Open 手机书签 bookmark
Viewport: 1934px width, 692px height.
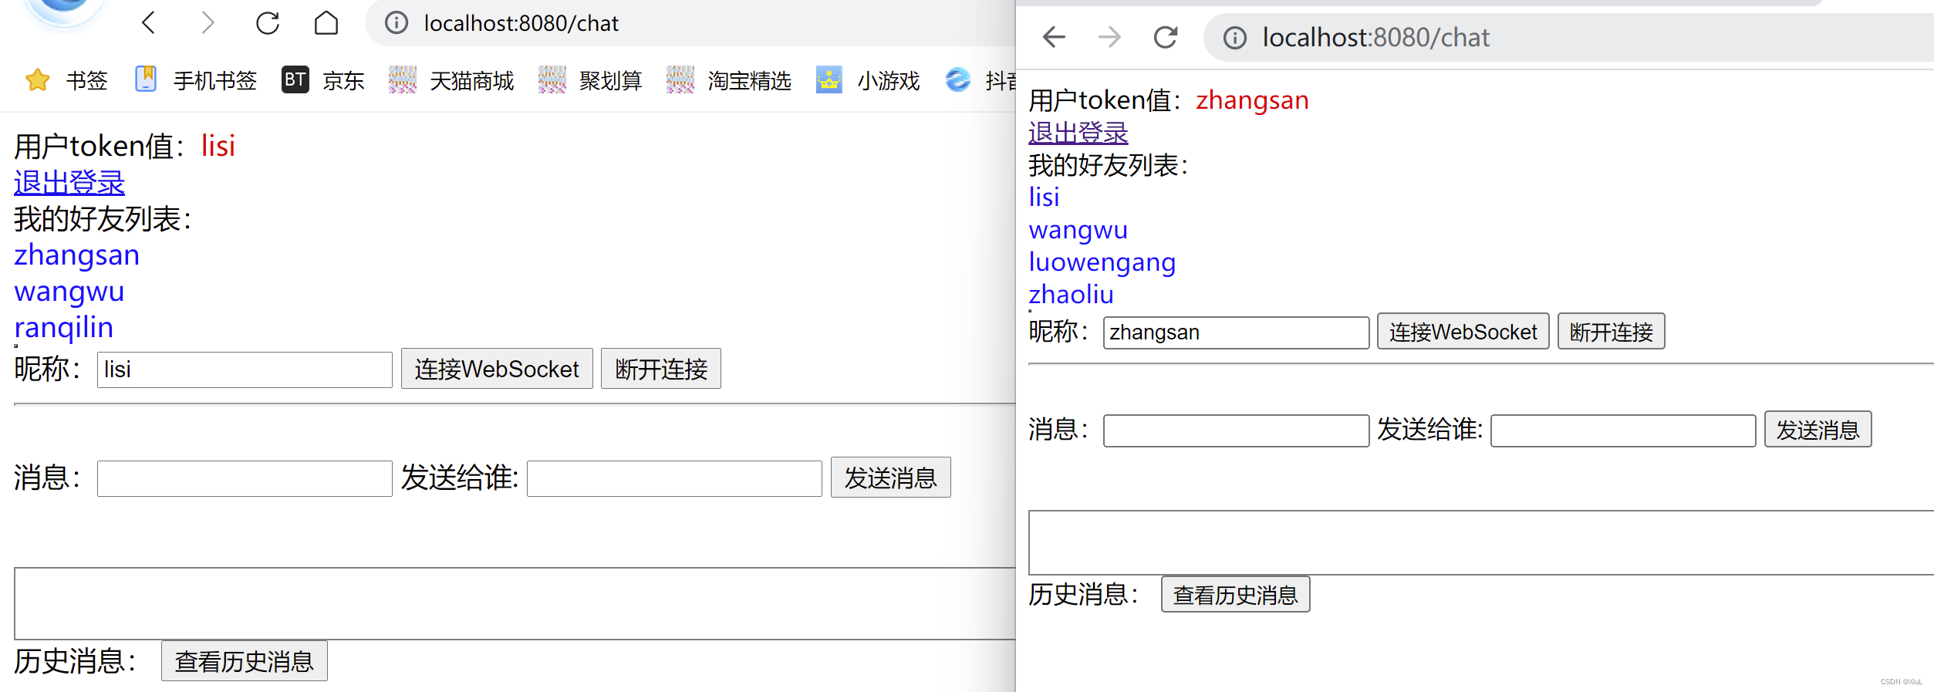(196, 80)
